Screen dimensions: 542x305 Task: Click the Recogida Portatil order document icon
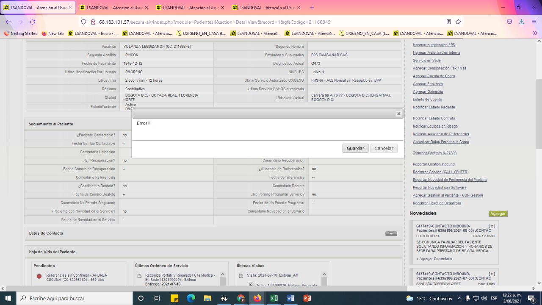(140, 275)
